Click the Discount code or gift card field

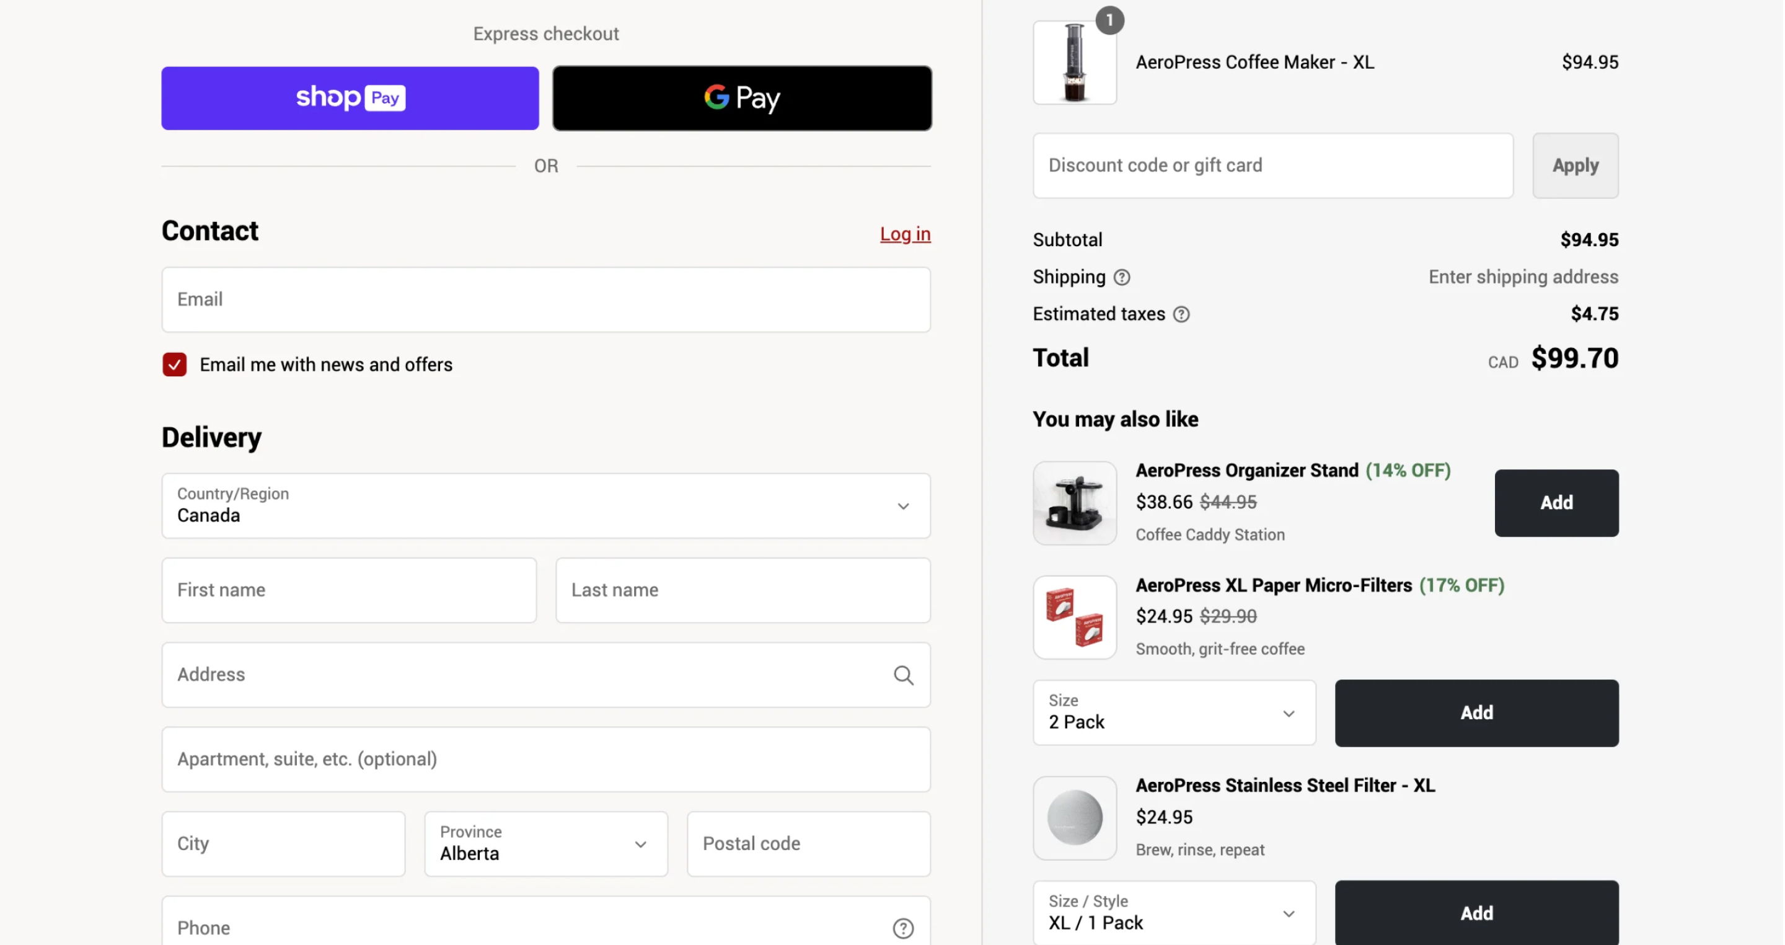[1273, 166]
